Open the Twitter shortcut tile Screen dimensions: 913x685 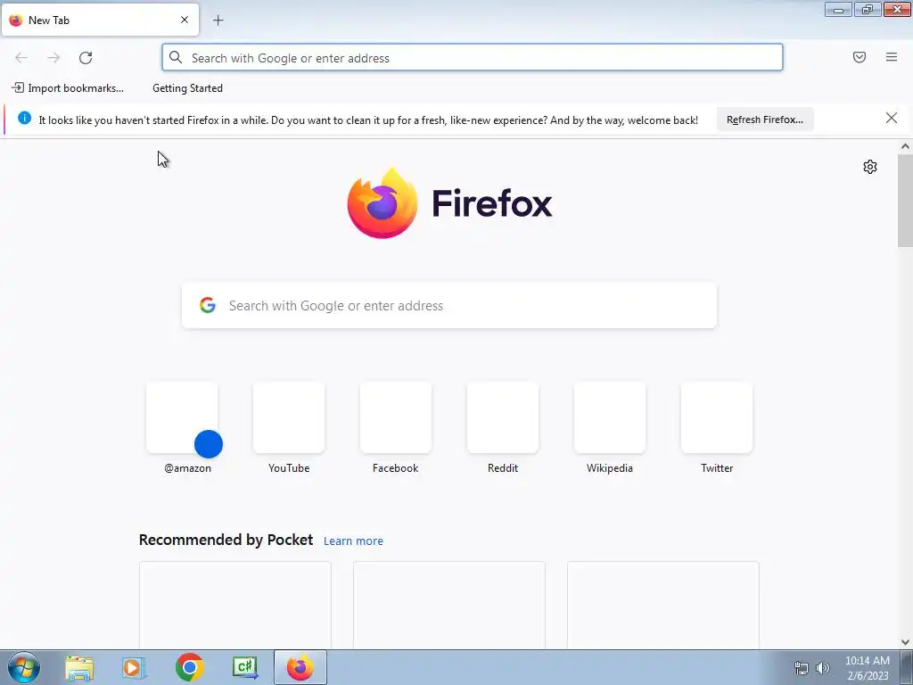[717, 417]
